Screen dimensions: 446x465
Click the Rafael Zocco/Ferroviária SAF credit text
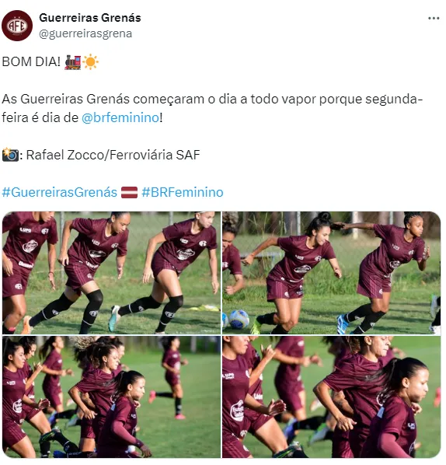point(113,155)
